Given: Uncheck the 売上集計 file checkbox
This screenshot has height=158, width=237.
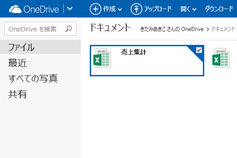Looking at the screenshot, I should coord(199,50).
